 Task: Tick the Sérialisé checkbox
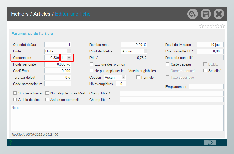coord(205,71)
